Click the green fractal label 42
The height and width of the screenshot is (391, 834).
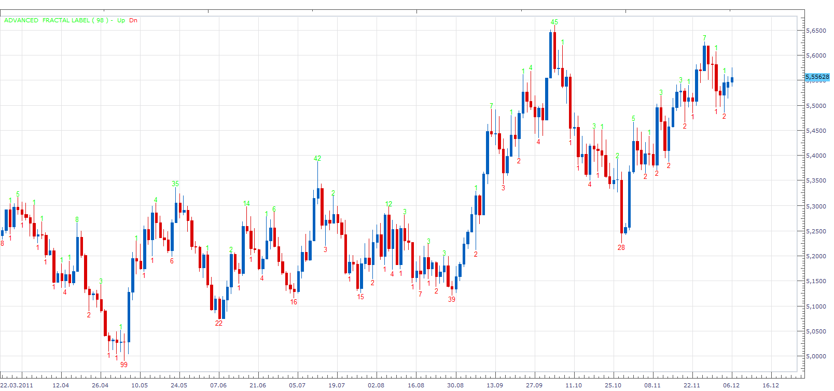317,158
